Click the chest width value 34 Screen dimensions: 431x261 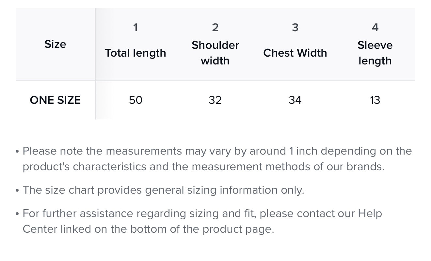pyautogui.click(x=295, y=100)
